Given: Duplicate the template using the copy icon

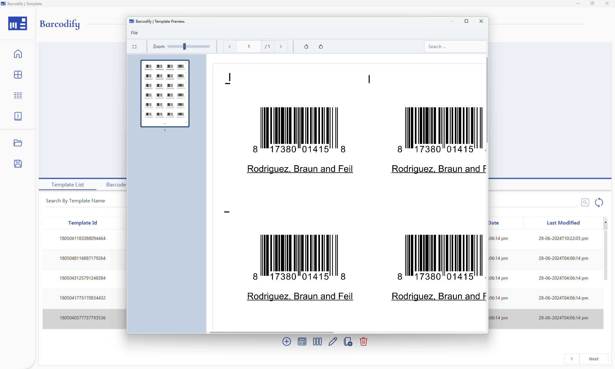Looking at the screenshot, I should (348, 341).
